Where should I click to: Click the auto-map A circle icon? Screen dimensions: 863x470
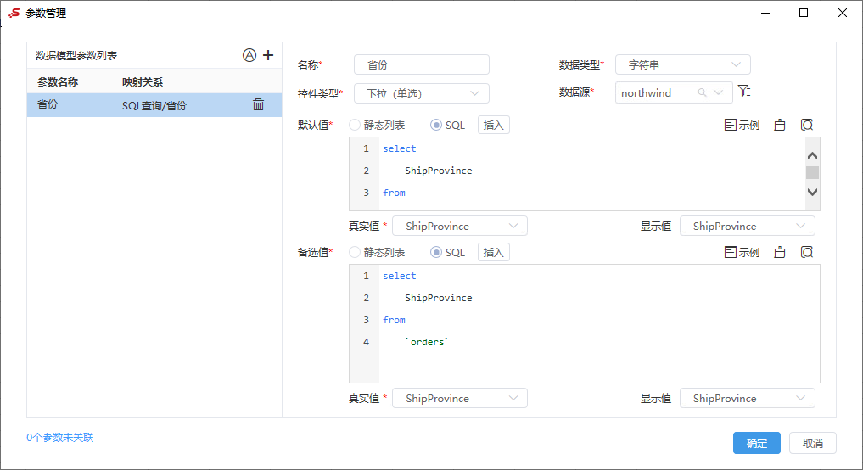pyautogui.click(x=249, y=55)
